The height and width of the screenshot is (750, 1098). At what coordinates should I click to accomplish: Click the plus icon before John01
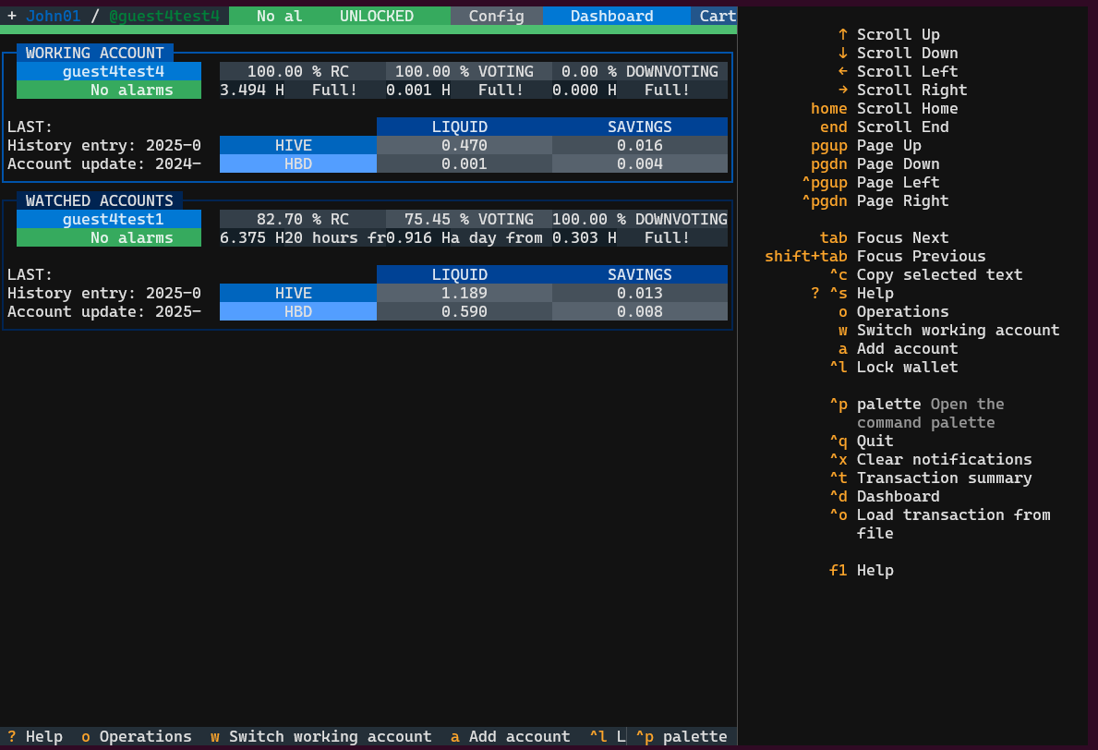(12, 16)
